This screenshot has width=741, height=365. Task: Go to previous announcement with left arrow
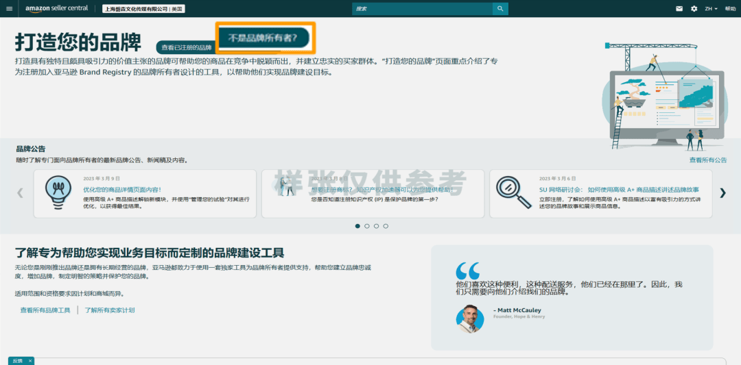coord(20,193)
